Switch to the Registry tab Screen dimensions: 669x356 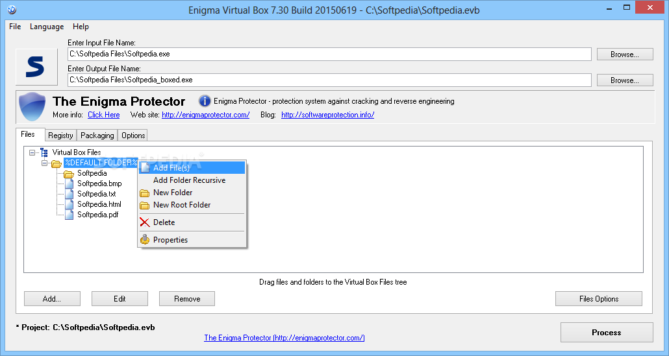point(60,135)
